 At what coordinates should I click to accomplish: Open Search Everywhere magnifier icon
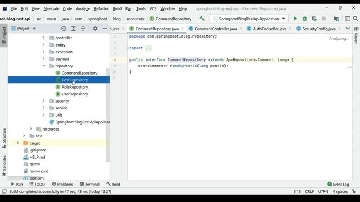(355, 19)
